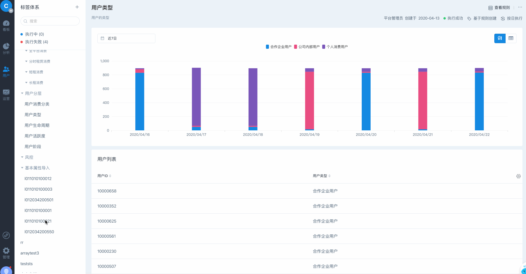Select tag I011010100012
Viewport: 526px width, 274px height.
pos(38,179)
